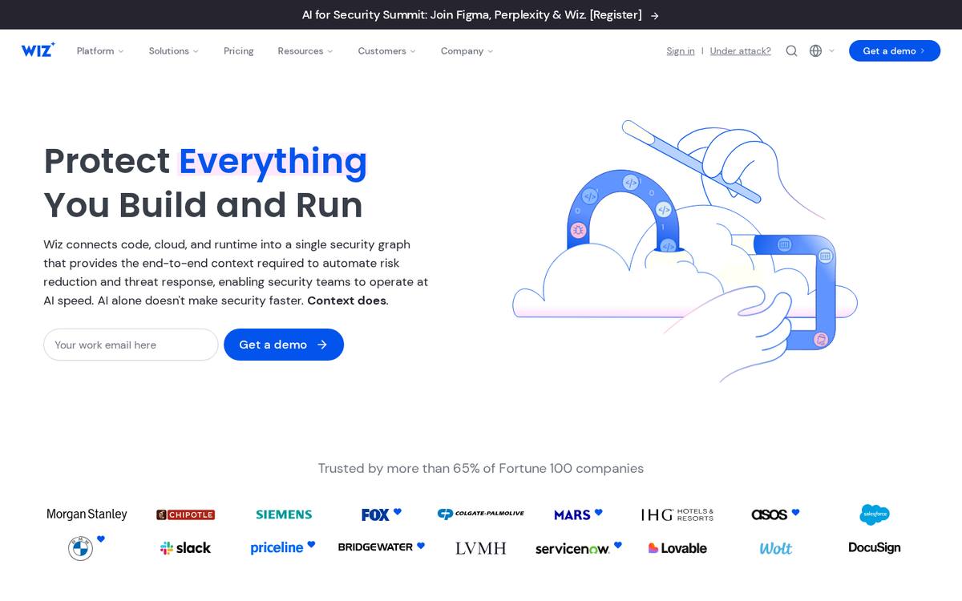This screenshot has height=601, width=962.
Task: Click the Sign in link
Action: (x=681, y=50)
